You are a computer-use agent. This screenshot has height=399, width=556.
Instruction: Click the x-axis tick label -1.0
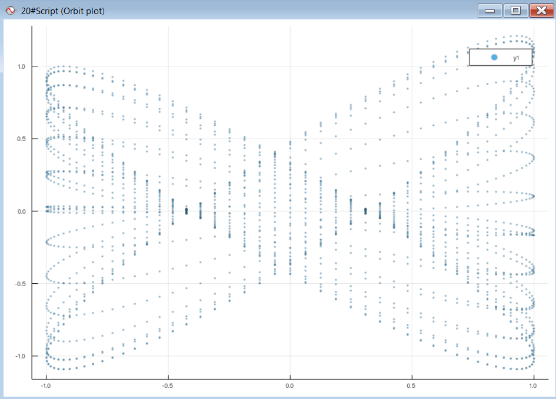[x=46, y=385]
